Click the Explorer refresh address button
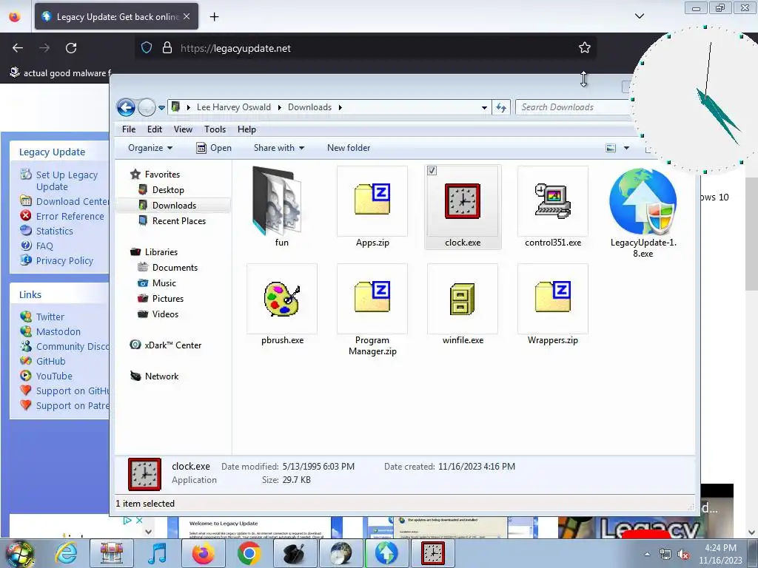This screenshot has width=758, height=568. (501, 107)
